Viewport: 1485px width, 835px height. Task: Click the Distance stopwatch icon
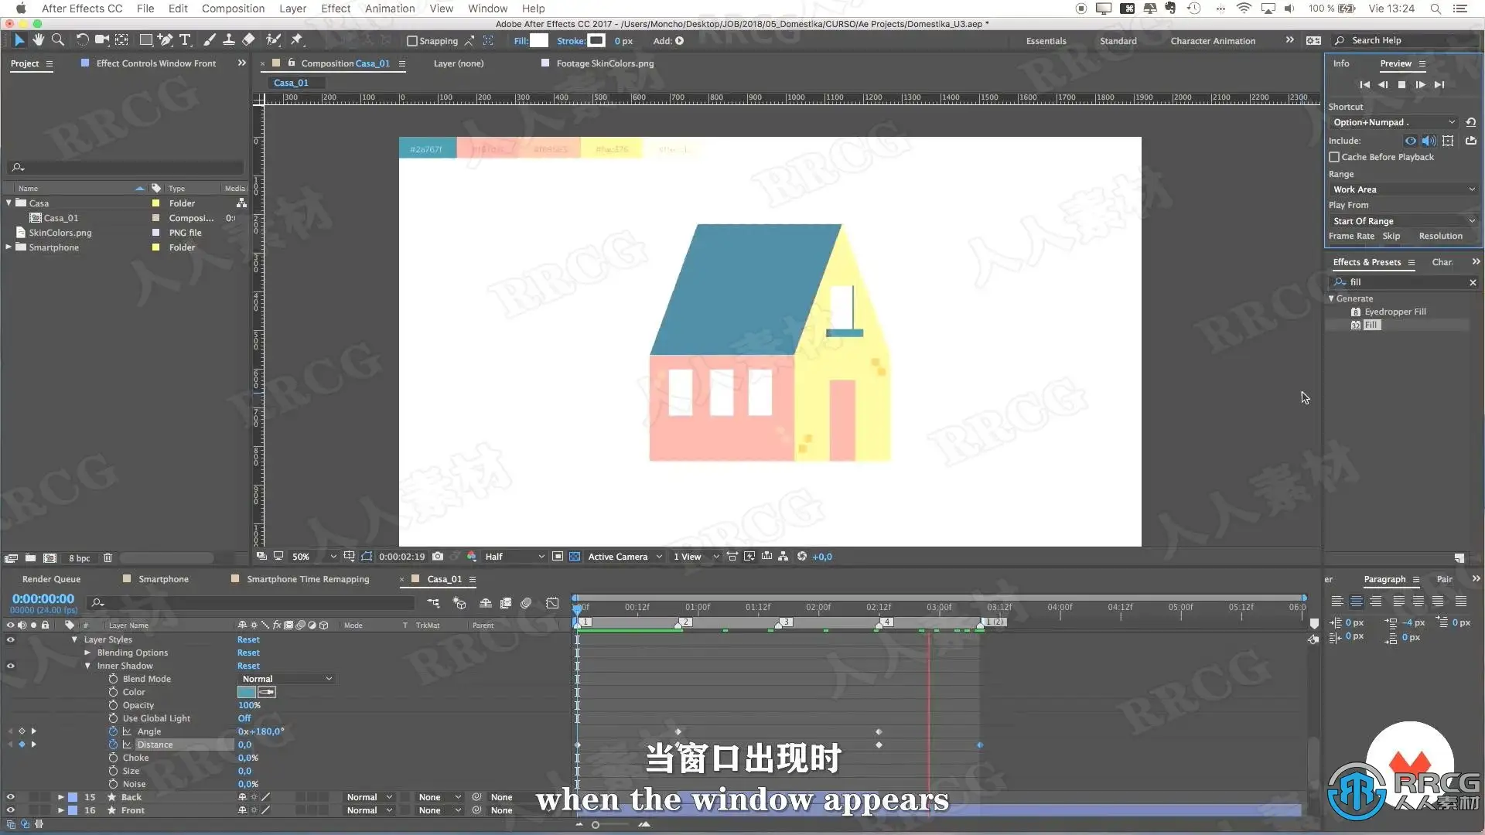point(113,745)
